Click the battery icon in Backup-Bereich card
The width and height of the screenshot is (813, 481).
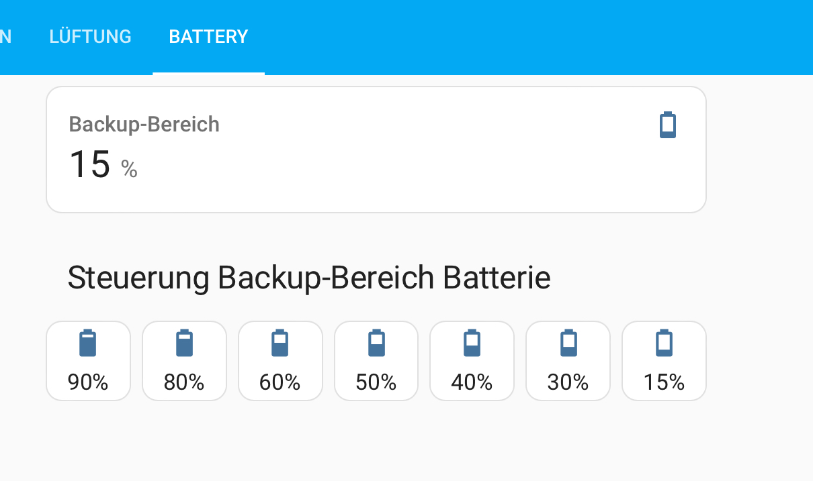coord(667,125)
